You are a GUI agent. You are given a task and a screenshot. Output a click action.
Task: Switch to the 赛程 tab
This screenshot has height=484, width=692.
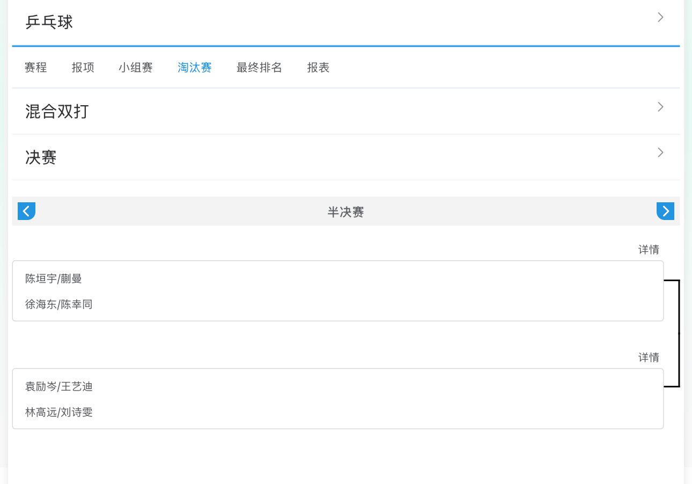pos(35,67)
